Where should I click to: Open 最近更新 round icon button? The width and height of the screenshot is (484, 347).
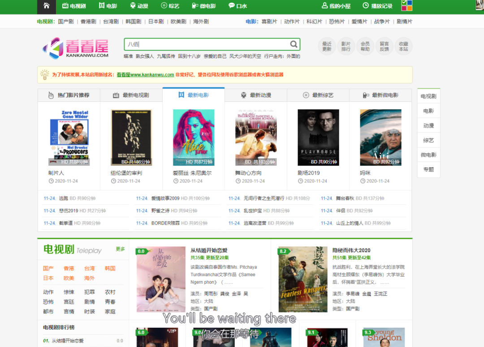click(x=327, y=46)
